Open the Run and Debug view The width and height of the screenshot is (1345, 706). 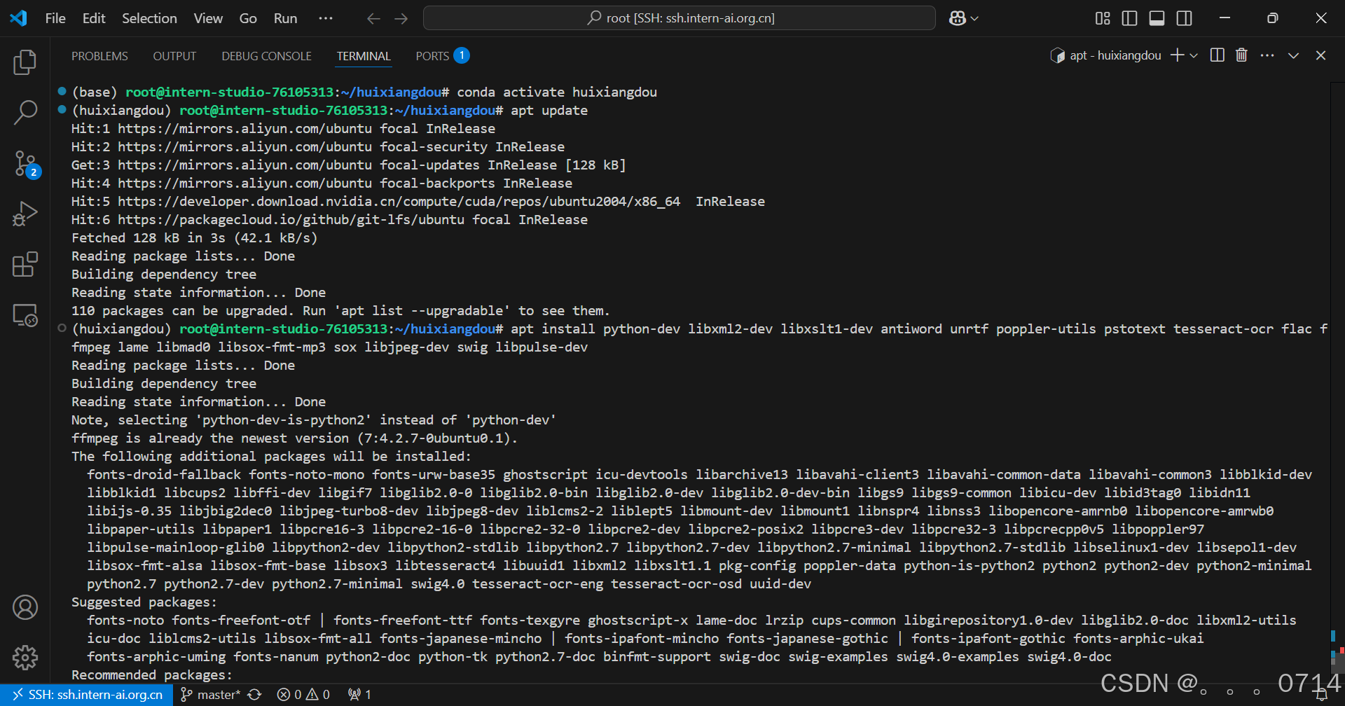[25, 214]
